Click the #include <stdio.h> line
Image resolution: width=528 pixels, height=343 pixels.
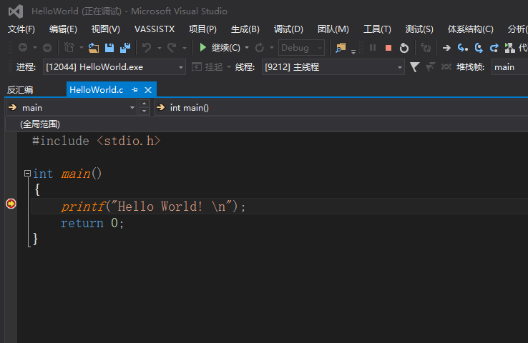click(x=97, y=141)
